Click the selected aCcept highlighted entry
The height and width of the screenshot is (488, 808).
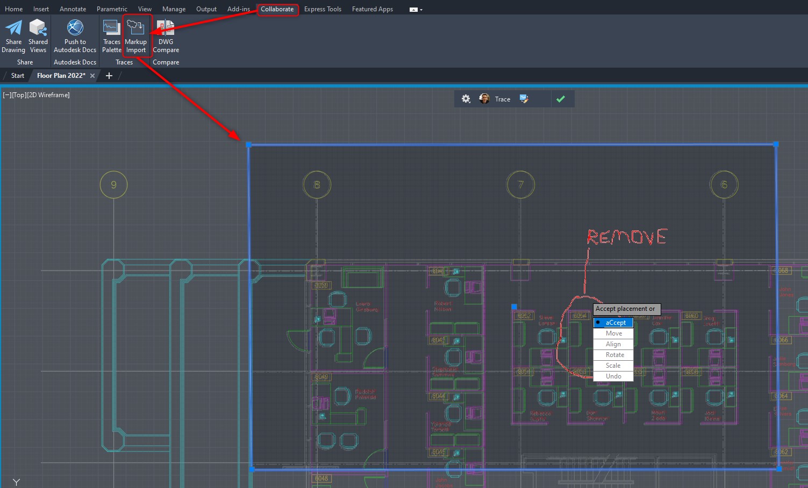pyautogui.click(x=613, y=322)
